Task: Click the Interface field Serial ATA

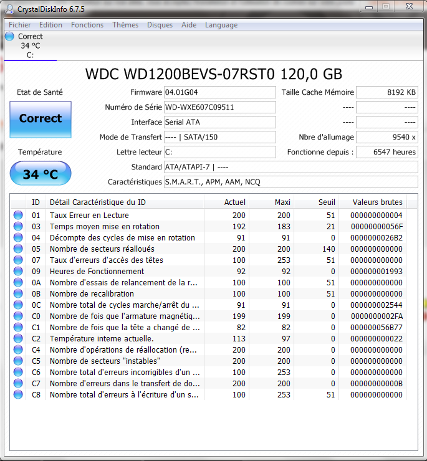Action: click(x=220, y=122)
